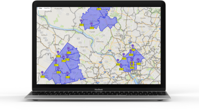199x110 pixels.
Task: Open the pin for ZIP 20171
Action: [56, 61]
